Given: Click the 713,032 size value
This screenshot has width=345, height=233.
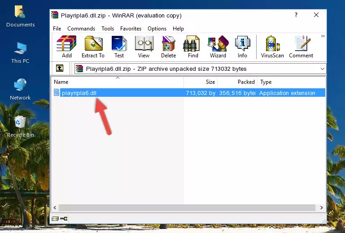Looking at the screenshot, I should pos(201,93).
